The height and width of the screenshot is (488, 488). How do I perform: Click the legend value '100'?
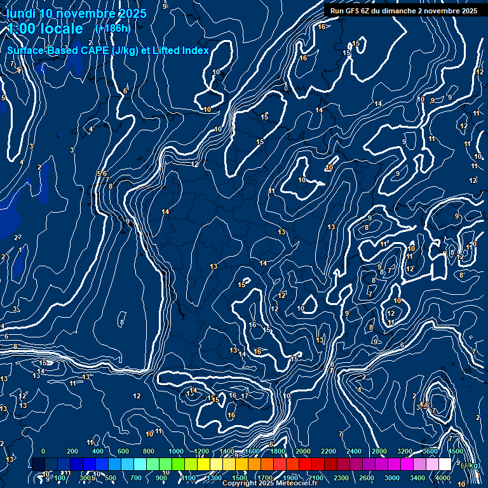[x=60, y=478]
